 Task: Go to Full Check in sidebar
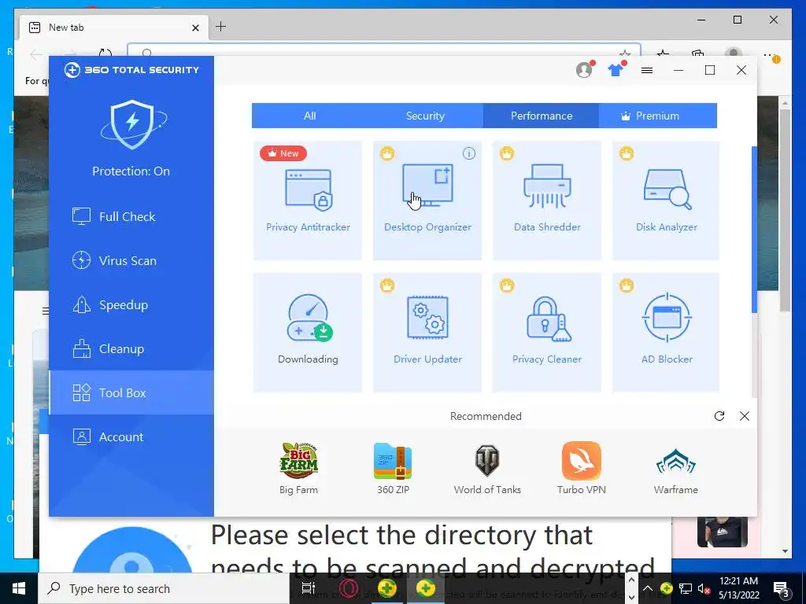pyautogui.click(x=131, y=216)
